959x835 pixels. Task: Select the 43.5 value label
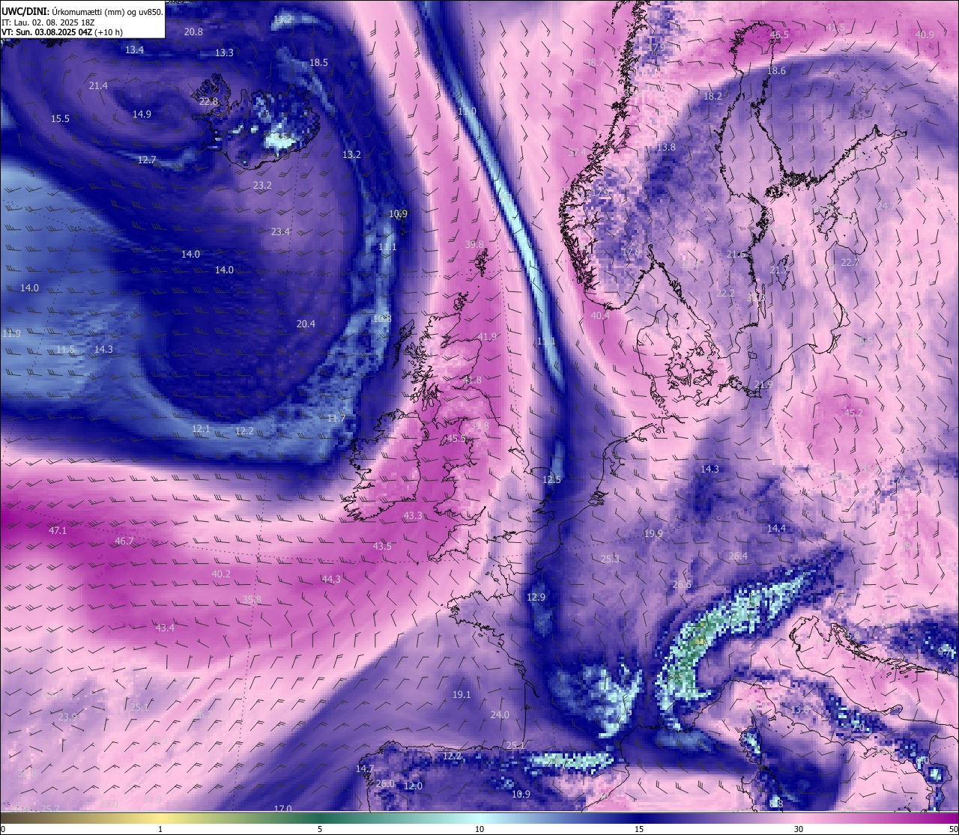click(x=382, y=546)
